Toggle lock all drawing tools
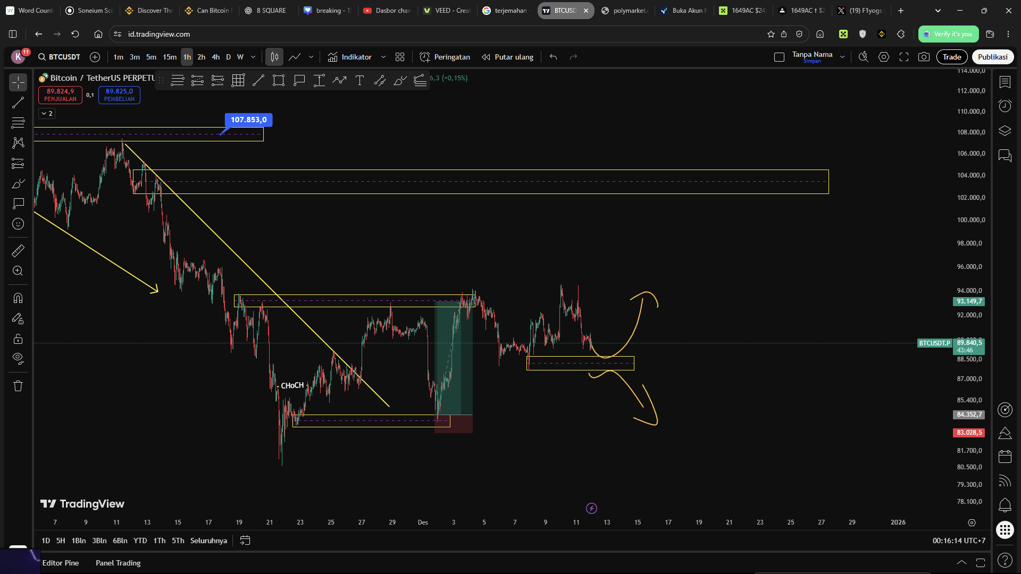The image size is (1021, 574). click(x=18, y=339)
